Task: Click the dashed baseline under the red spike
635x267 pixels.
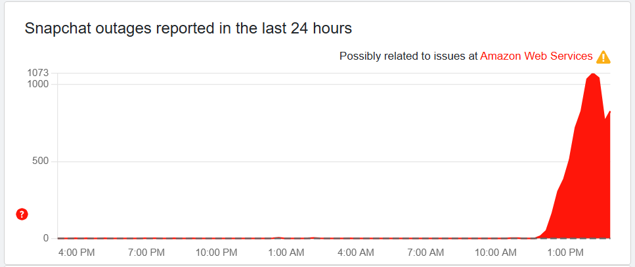Action: [578, 237]
